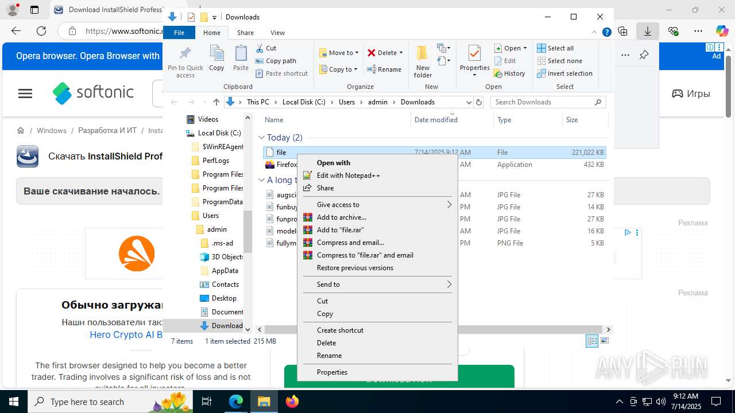The image size is (735, 413).
Task: Open the File ribbon tab
Action: coord(179,33)
